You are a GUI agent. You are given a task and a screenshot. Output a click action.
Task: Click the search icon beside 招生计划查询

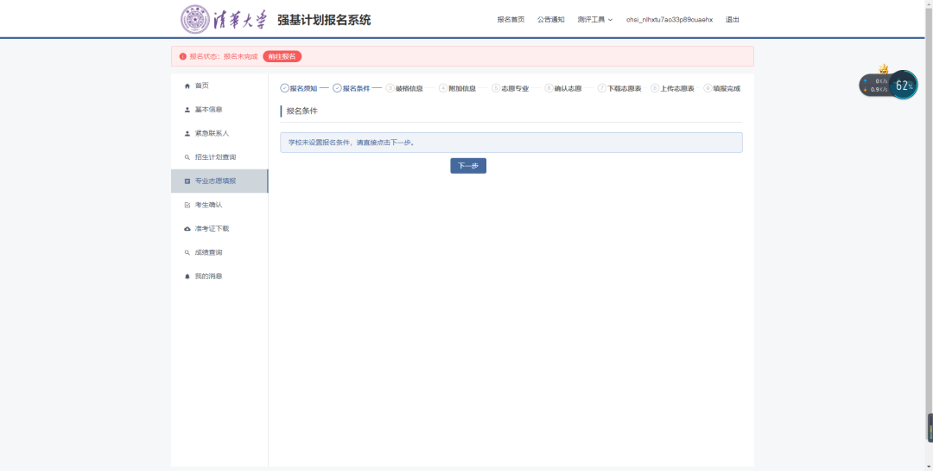[x=187, y=157]
